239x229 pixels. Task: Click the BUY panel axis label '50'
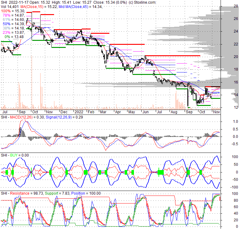[x=236, y=165]
